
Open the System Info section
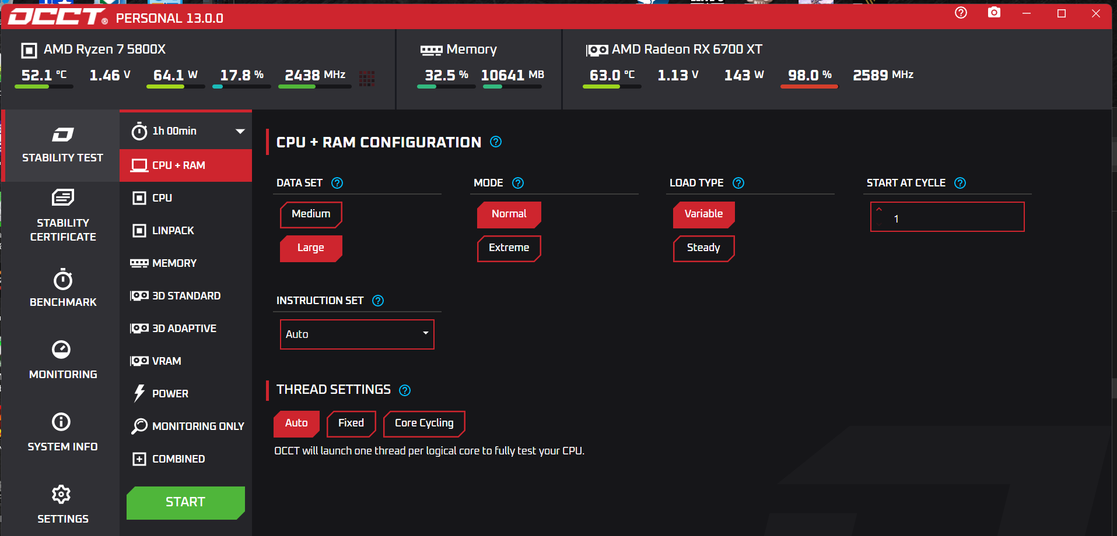coord(62,432)
